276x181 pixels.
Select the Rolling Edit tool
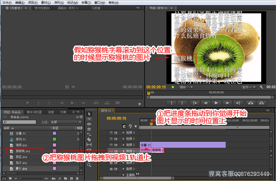[89, 129]
